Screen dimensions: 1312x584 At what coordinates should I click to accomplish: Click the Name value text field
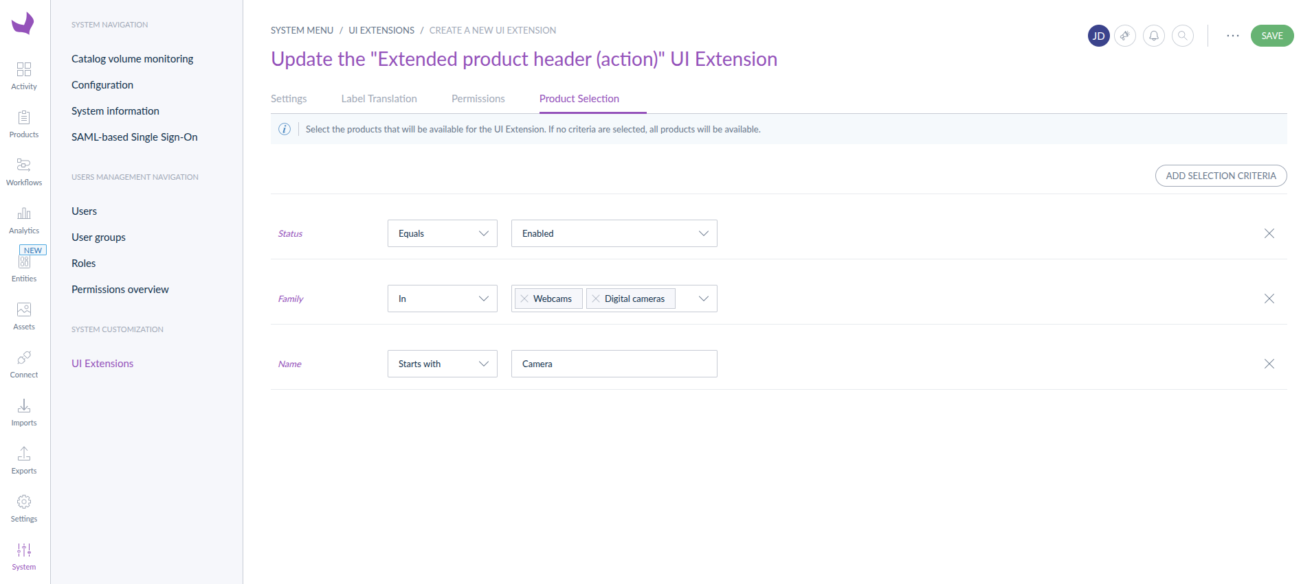(x=614, y=364)
